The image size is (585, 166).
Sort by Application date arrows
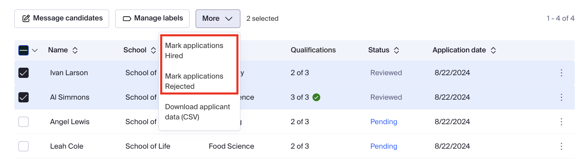493,50
